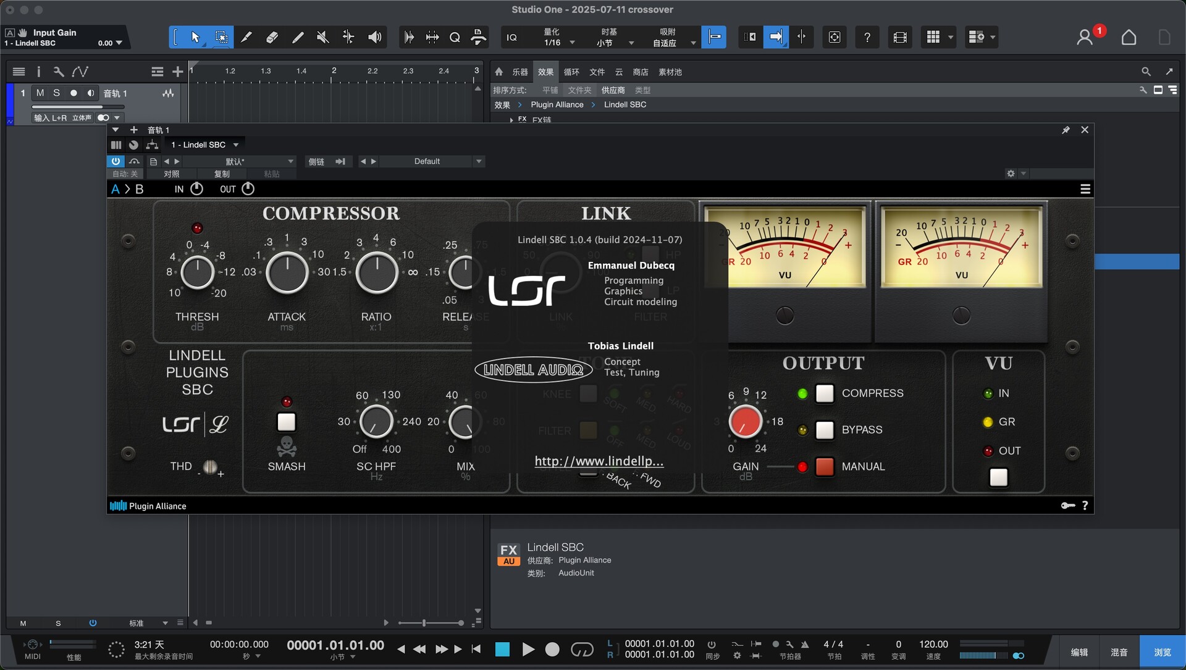Open the 混音 mix view
This screenshot has width=1186, height=670.
pyautogui.click(x=1119, y=653)
